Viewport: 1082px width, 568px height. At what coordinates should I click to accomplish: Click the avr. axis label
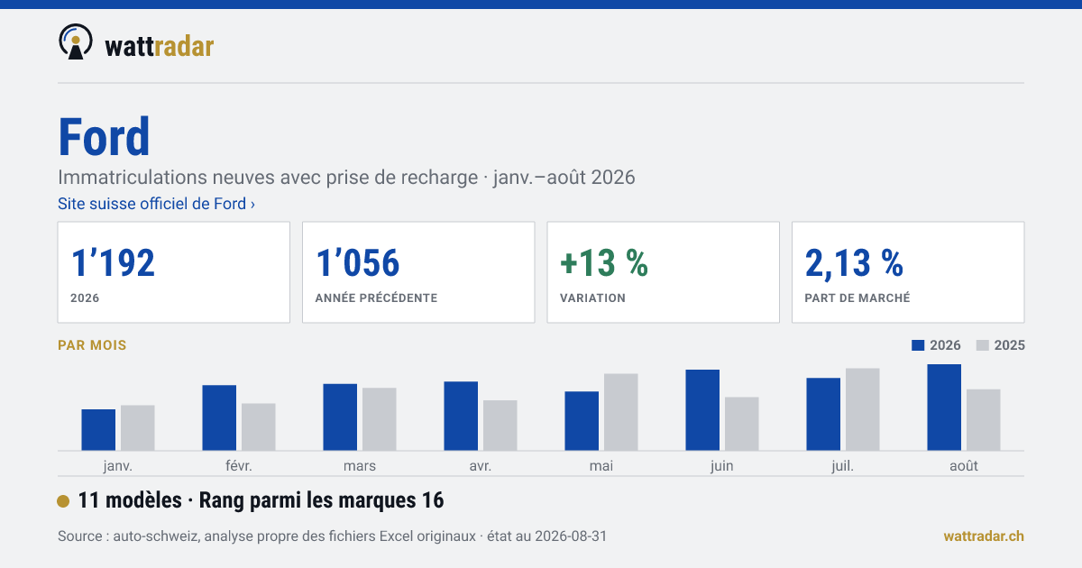(481, 466)
